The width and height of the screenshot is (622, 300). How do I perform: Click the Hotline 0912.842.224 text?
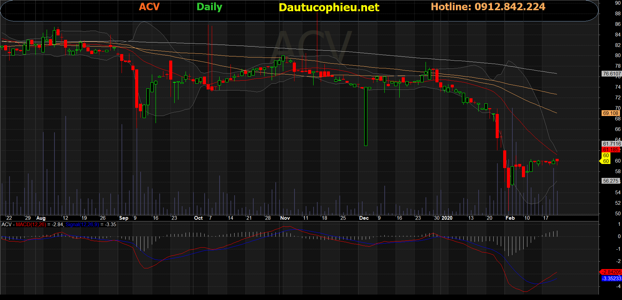pos(488,7)
